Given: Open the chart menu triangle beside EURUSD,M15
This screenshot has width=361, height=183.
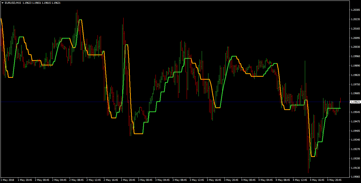Looking at the screenshot, I should coord(2,3).
